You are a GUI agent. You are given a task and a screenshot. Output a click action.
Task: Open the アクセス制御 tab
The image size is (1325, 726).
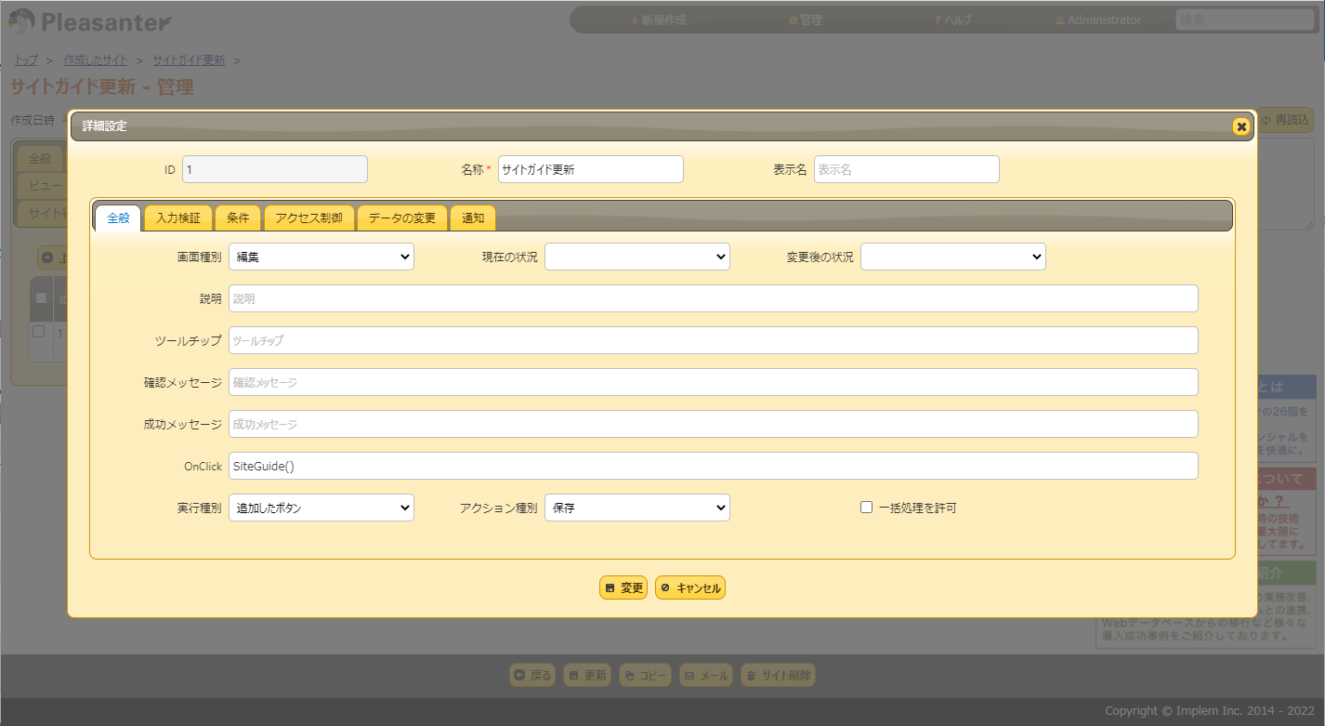(308, 218)
